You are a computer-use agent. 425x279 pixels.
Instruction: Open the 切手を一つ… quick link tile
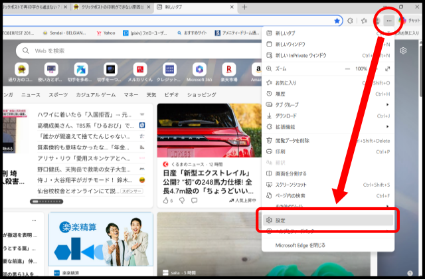[x=110, y=72]
